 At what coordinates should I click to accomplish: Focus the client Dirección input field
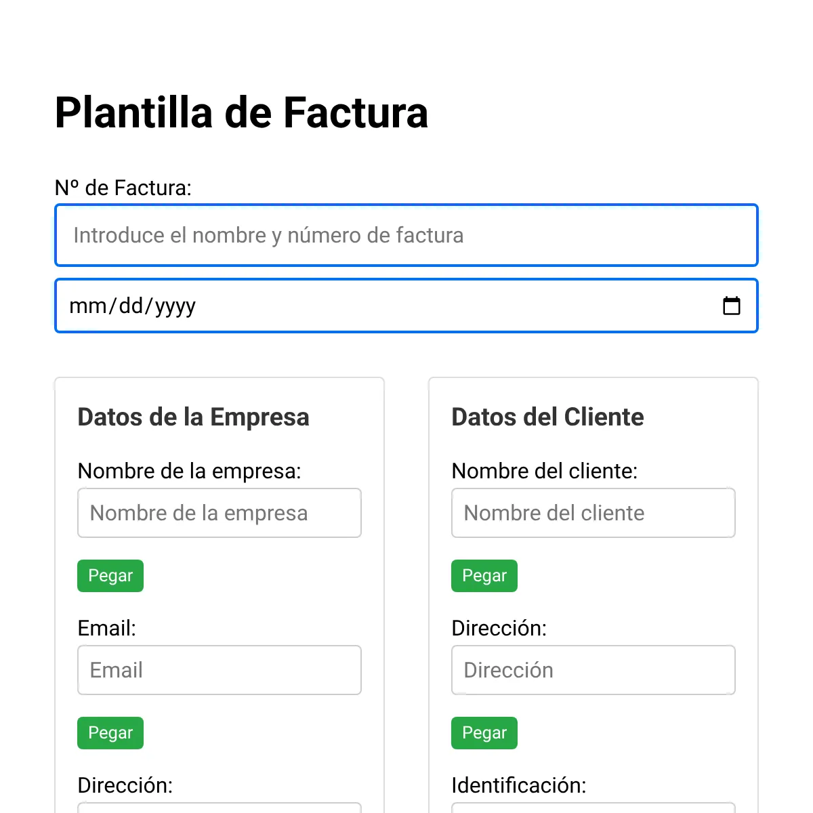(x=593, y=670)
